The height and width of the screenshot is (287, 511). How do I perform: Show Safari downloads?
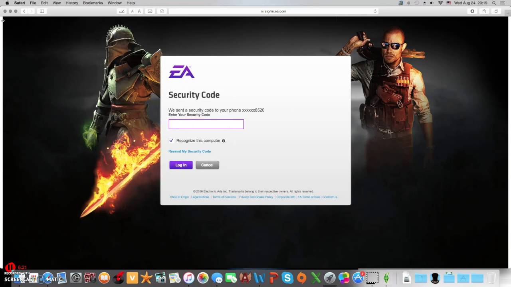[x=472, y=11]
